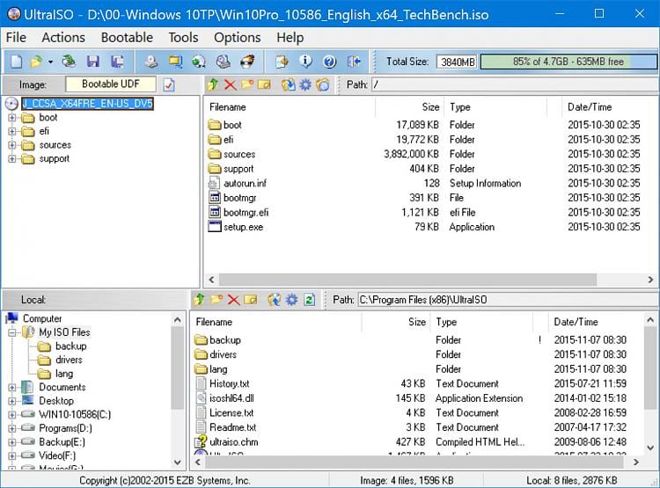
Task: Click the Burn CD/DVD Image flaming disc icon
Action: point(247,62)
